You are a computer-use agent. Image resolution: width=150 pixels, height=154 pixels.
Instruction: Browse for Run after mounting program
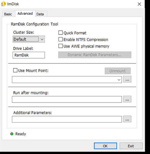(x=127, y=99)
